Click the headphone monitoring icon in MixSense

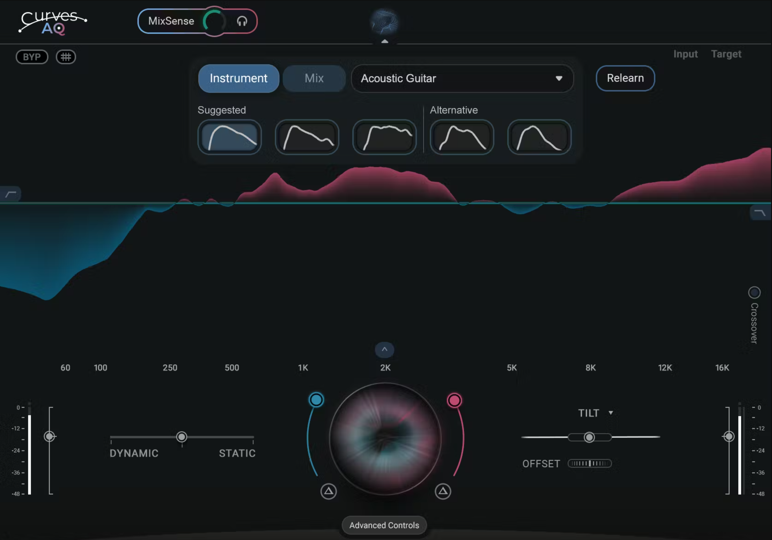[x=242, y=22]
